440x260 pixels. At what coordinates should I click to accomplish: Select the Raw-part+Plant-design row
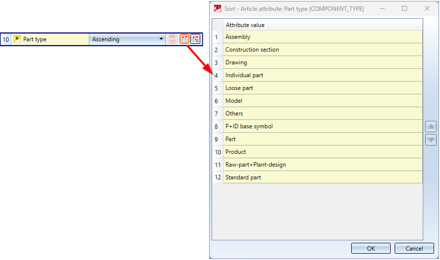coord(323,165)
